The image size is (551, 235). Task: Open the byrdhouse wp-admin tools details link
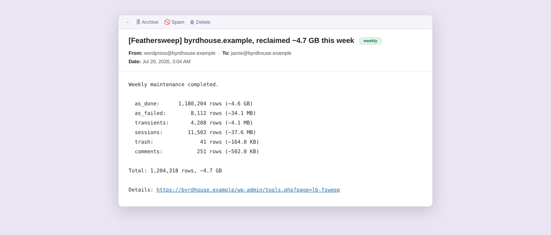(248, 190)
